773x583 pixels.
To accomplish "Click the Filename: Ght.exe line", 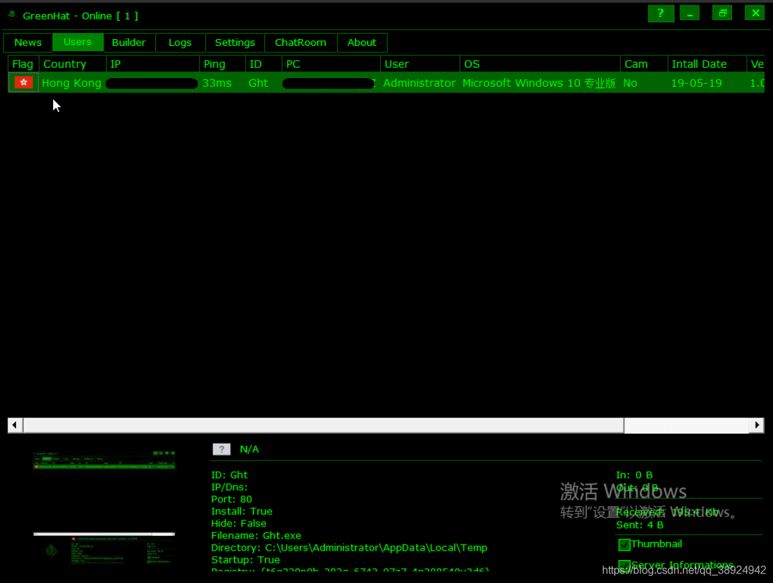I will click(x=256, y=536).
